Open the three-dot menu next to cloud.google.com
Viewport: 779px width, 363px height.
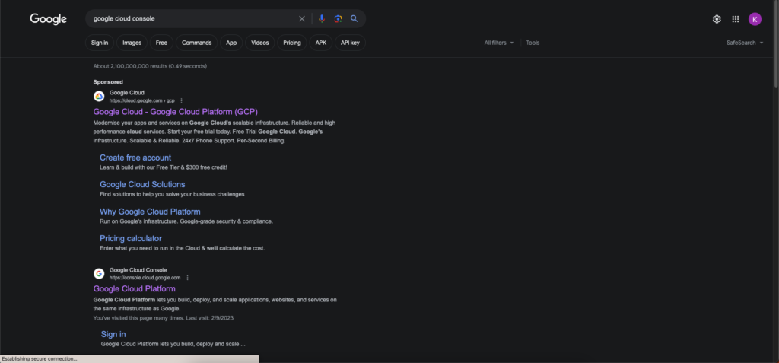181,100
